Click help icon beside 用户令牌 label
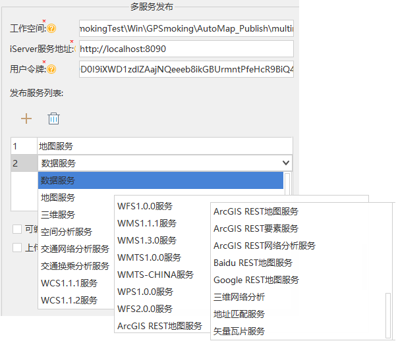This screenshot has height=343, width=396. point(51,69)
